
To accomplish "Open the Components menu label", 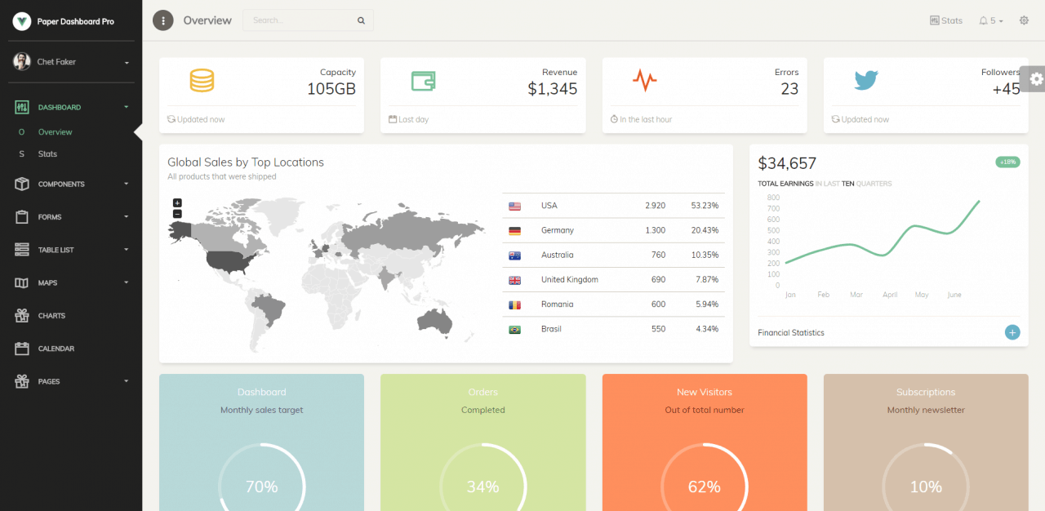I will 61,184.
